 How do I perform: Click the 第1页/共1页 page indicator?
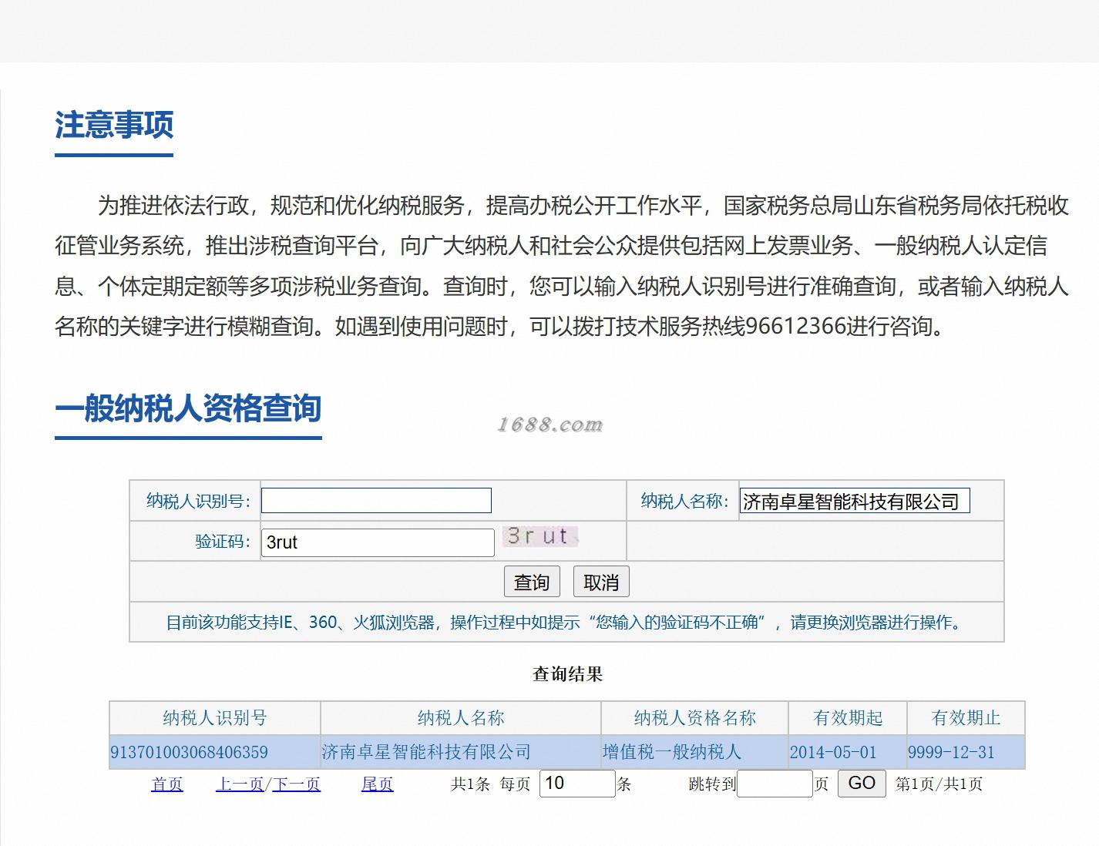point(939,784)
